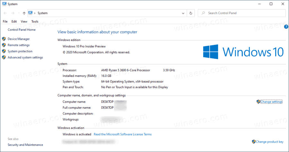The width and height of the screenshot is (289, 152).
Task: Open Remote settings link
Action: (x=19, y=45)
